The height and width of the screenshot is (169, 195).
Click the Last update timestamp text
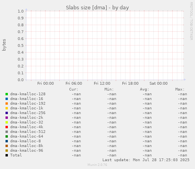(x=146, y=160)
